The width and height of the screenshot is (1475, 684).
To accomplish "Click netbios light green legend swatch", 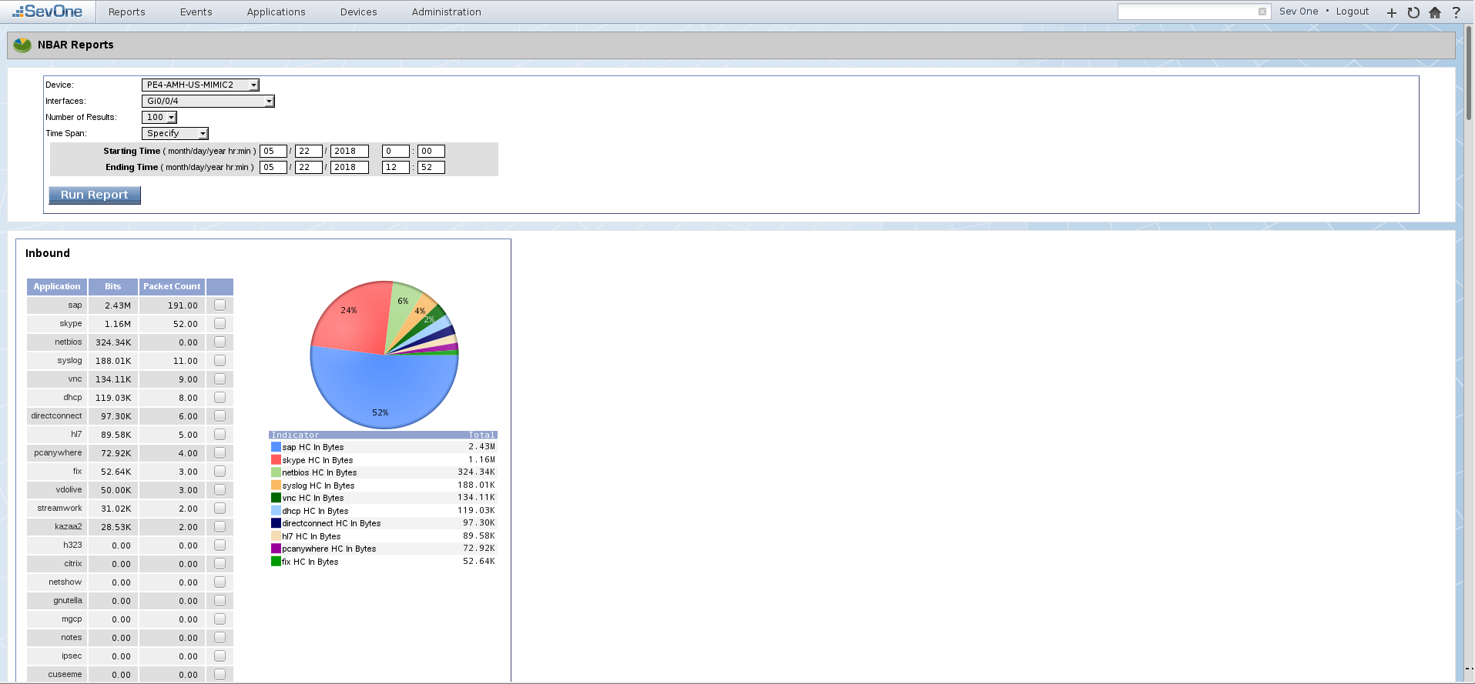I will [276, 472].
